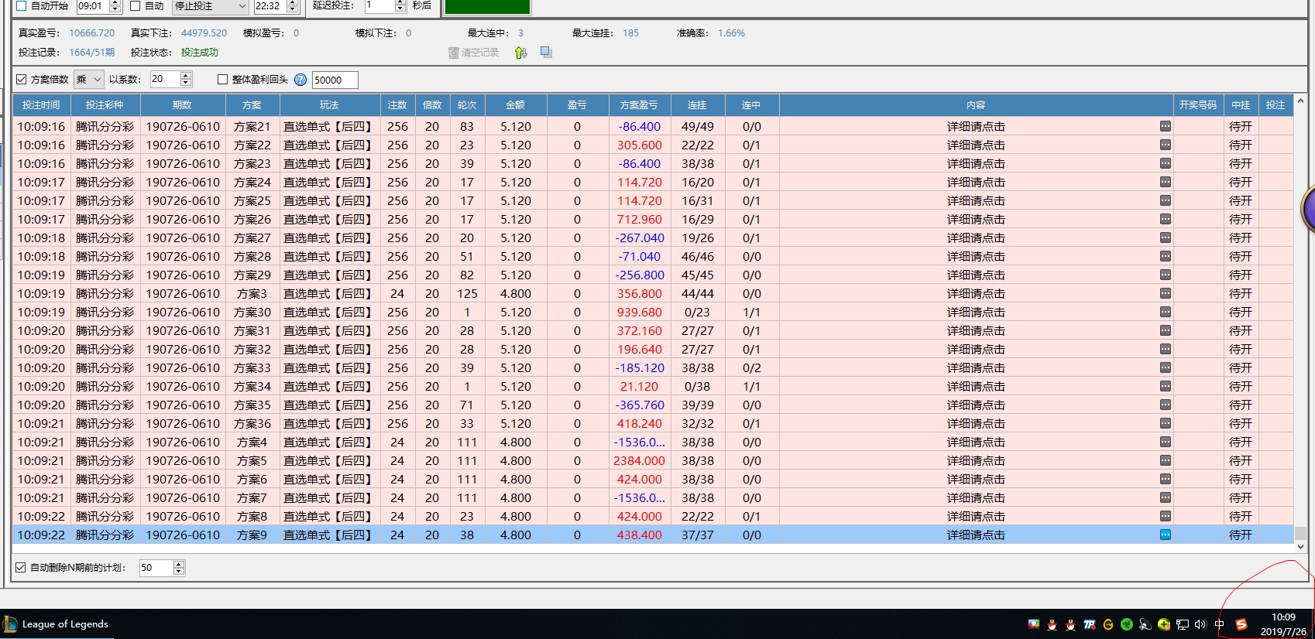Screen dimensions: 1315x639
Task: Click the 清空记录 trash icon
Action: [x=454, y=53]
